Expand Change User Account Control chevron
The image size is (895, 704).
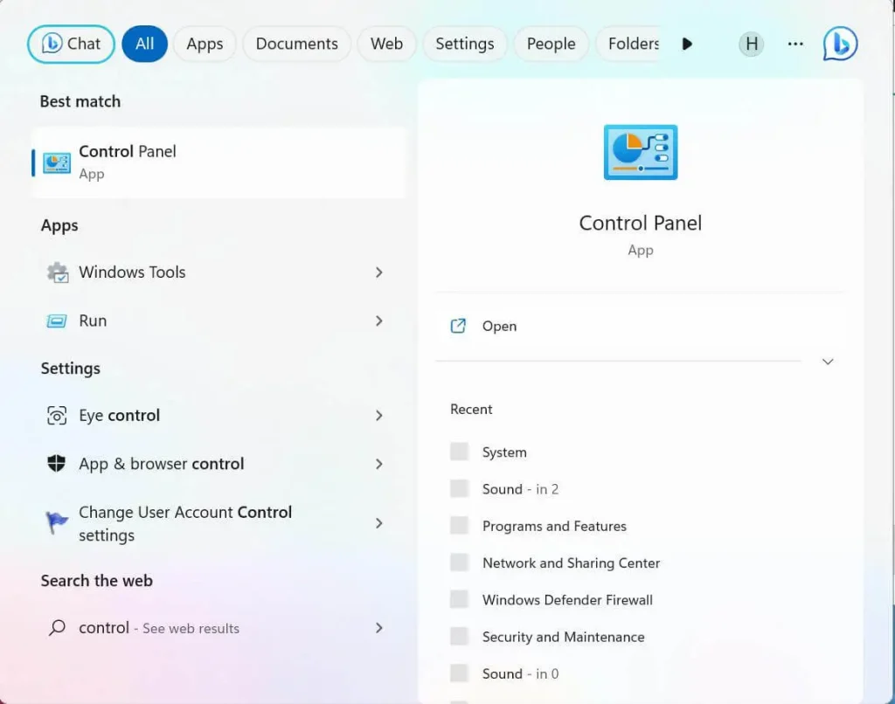tap(379, 523)
